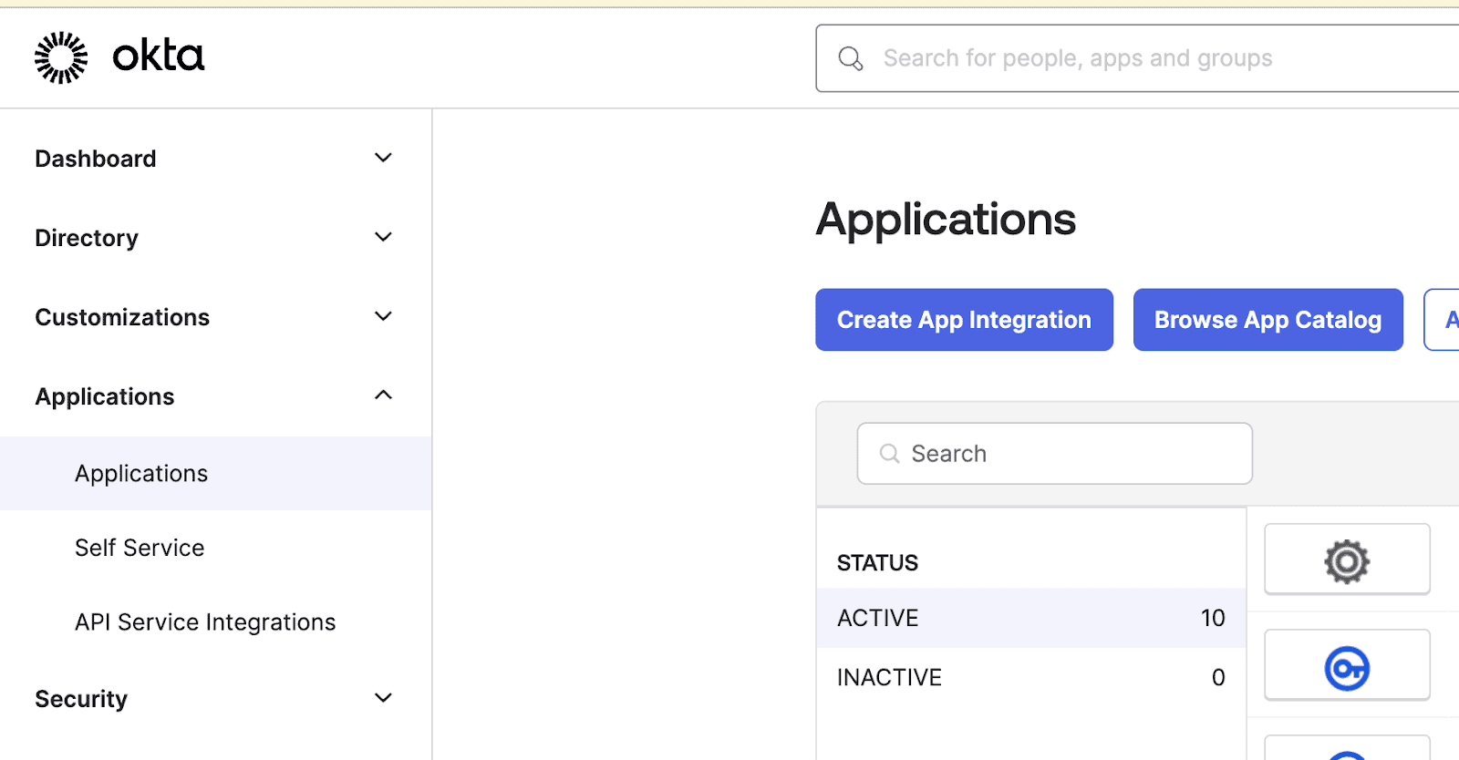Expand the Directory section chevron

pos(383,237)
